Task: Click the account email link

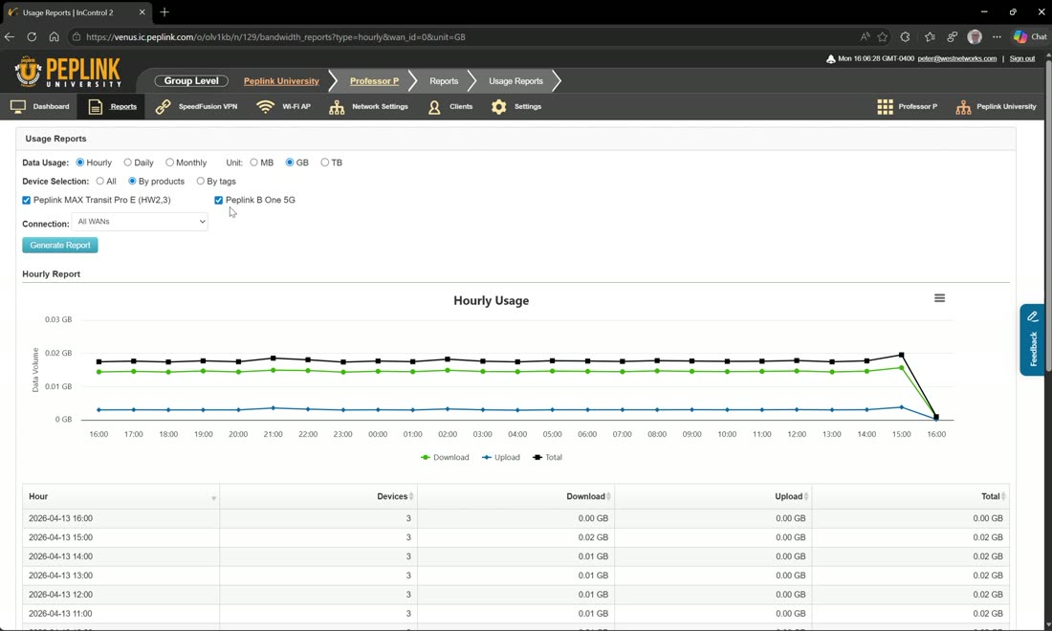Action: coord(956,59)
